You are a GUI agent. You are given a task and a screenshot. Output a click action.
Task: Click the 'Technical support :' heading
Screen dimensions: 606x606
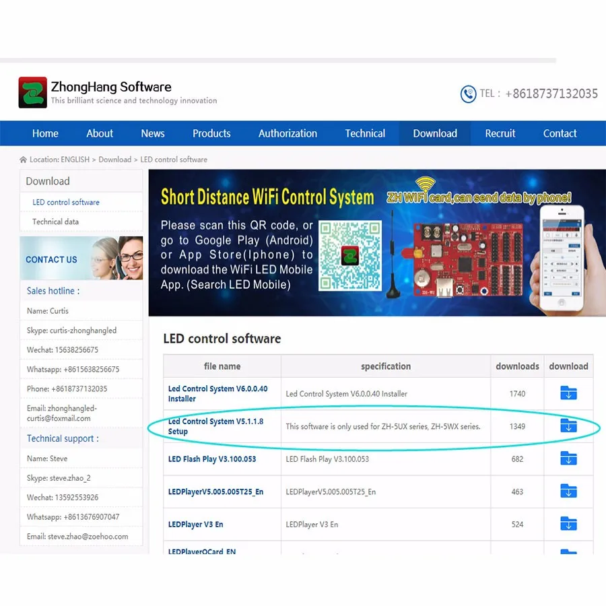[x=63, y=438]
